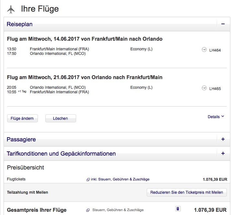Image resolution: width=231 pixels, height=215 pixels.
Task: Collapse Reiseplan using the minus icon
Action: [223, 24]
